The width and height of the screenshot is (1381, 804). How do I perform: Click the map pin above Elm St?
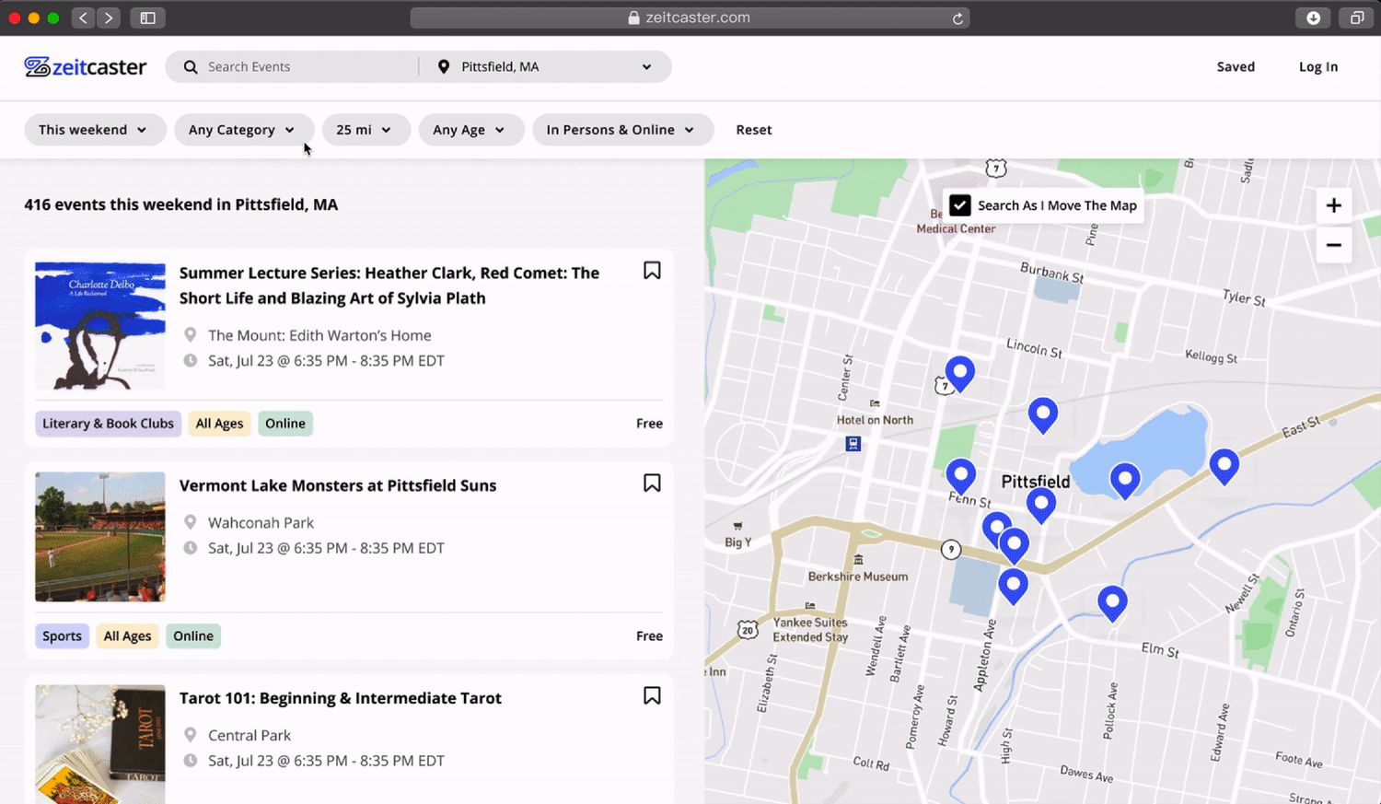[1112, 604]
